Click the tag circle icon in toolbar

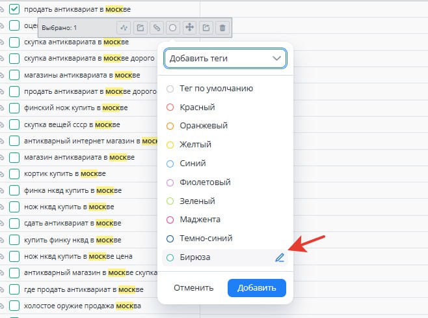172,27
